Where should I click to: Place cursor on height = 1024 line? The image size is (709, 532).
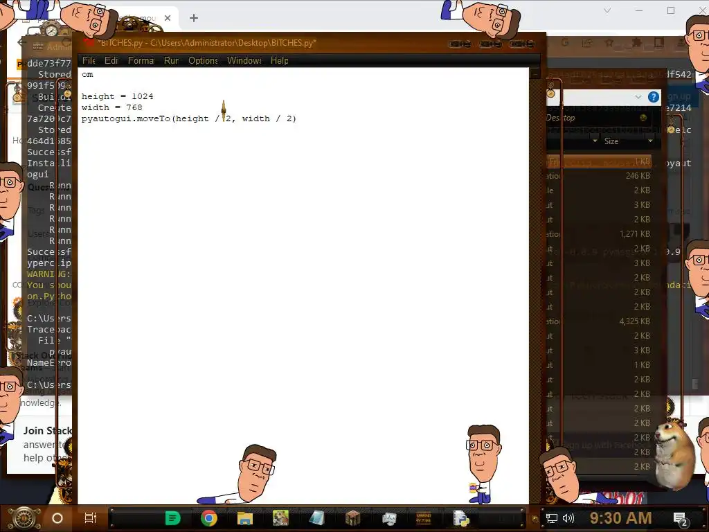117,96
